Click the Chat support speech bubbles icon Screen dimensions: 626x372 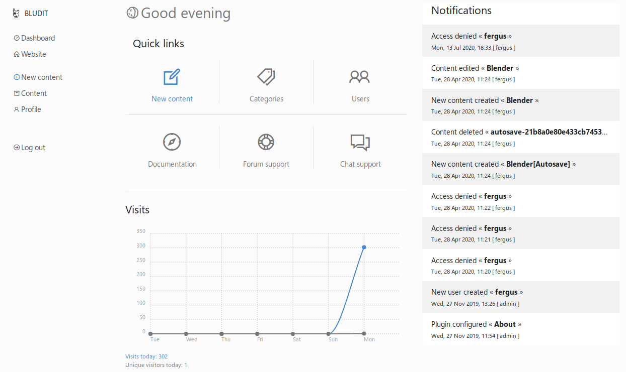click(360, 142)
